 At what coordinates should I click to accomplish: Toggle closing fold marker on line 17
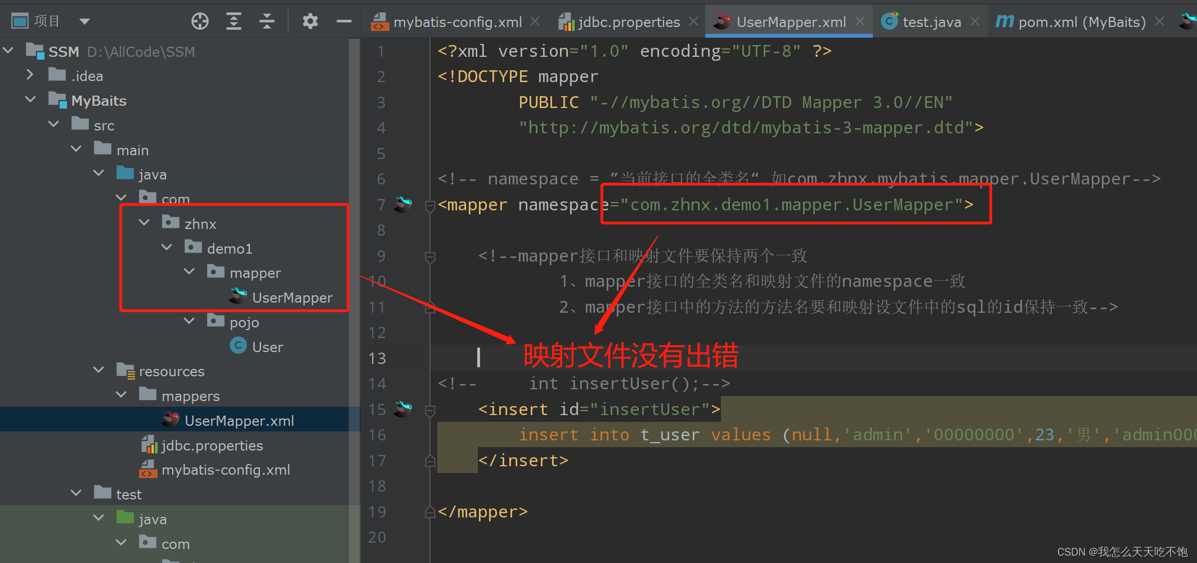point(430,461)
